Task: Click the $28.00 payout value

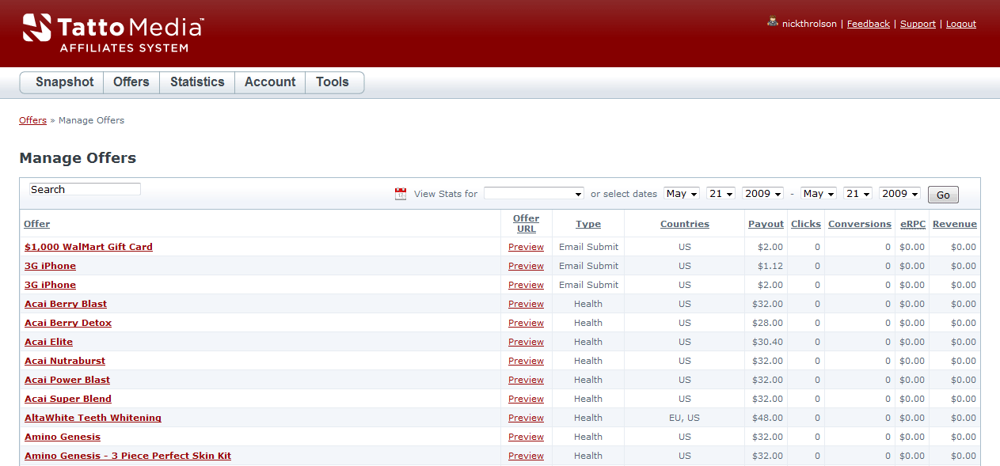Action: pos(767,323)
